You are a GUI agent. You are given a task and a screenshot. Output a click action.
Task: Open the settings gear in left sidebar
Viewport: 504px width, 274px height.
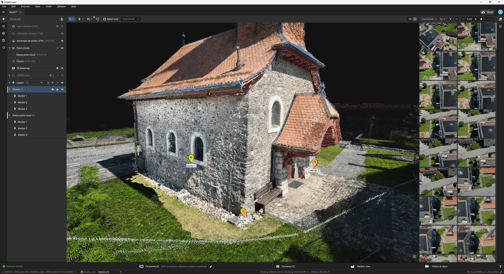click(4, 33)
